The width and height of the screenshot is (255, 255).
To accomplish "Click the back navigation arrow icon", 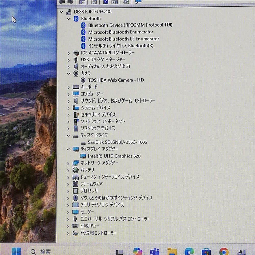I will [x=62, y=2].
